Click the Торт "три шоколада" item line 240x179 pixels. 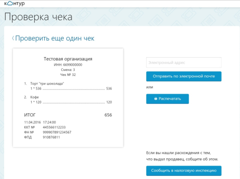[x=47, y=84]
